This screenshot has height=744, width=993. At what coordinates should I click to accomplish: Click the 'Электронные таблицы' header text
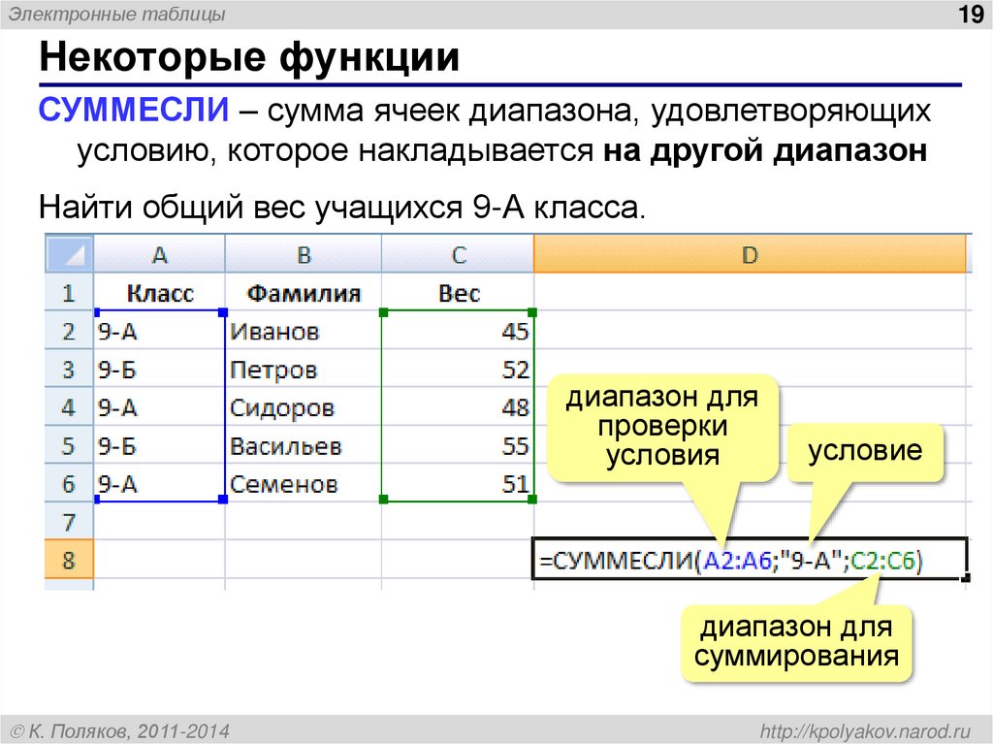[x=116, y=14]
